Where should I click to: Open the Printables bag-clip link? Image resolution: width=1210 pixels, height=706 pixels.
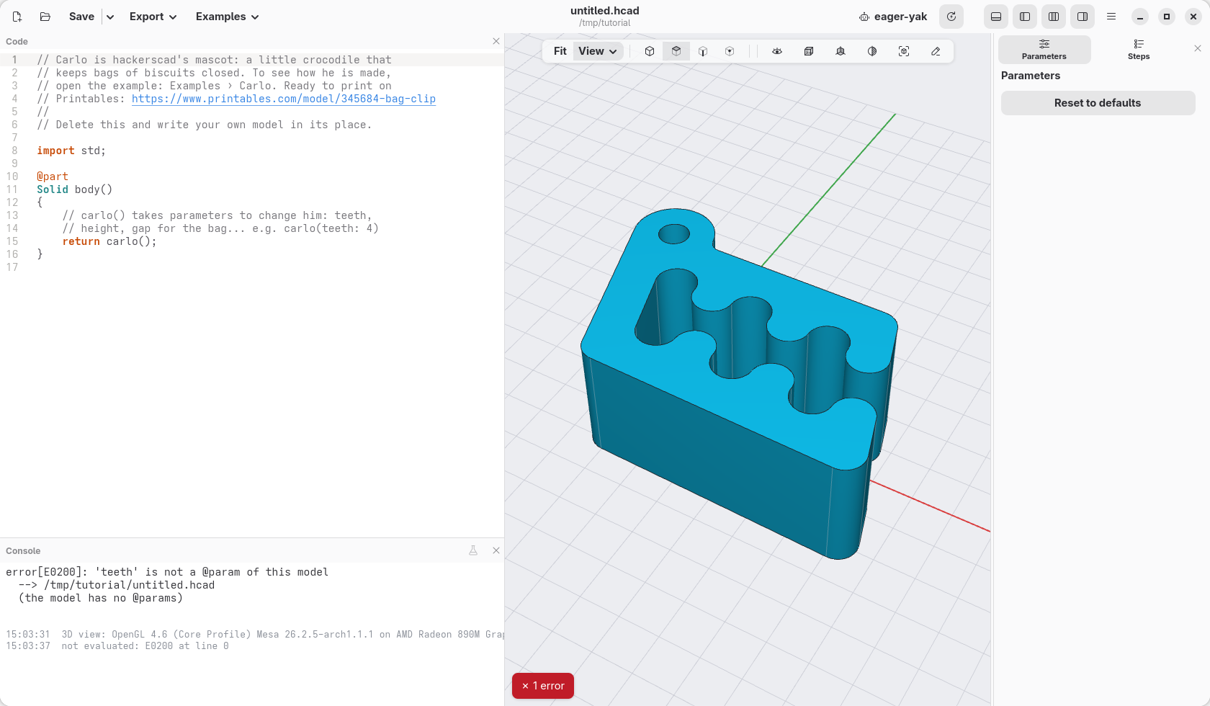284,99
